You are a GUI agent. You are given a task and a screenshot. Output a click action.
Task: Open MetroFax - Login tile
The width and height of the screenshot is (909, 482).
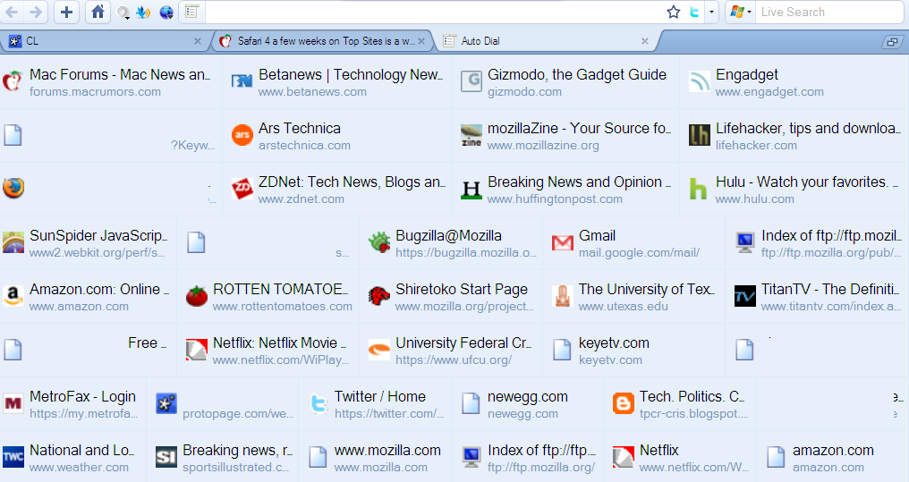(73, 404)
